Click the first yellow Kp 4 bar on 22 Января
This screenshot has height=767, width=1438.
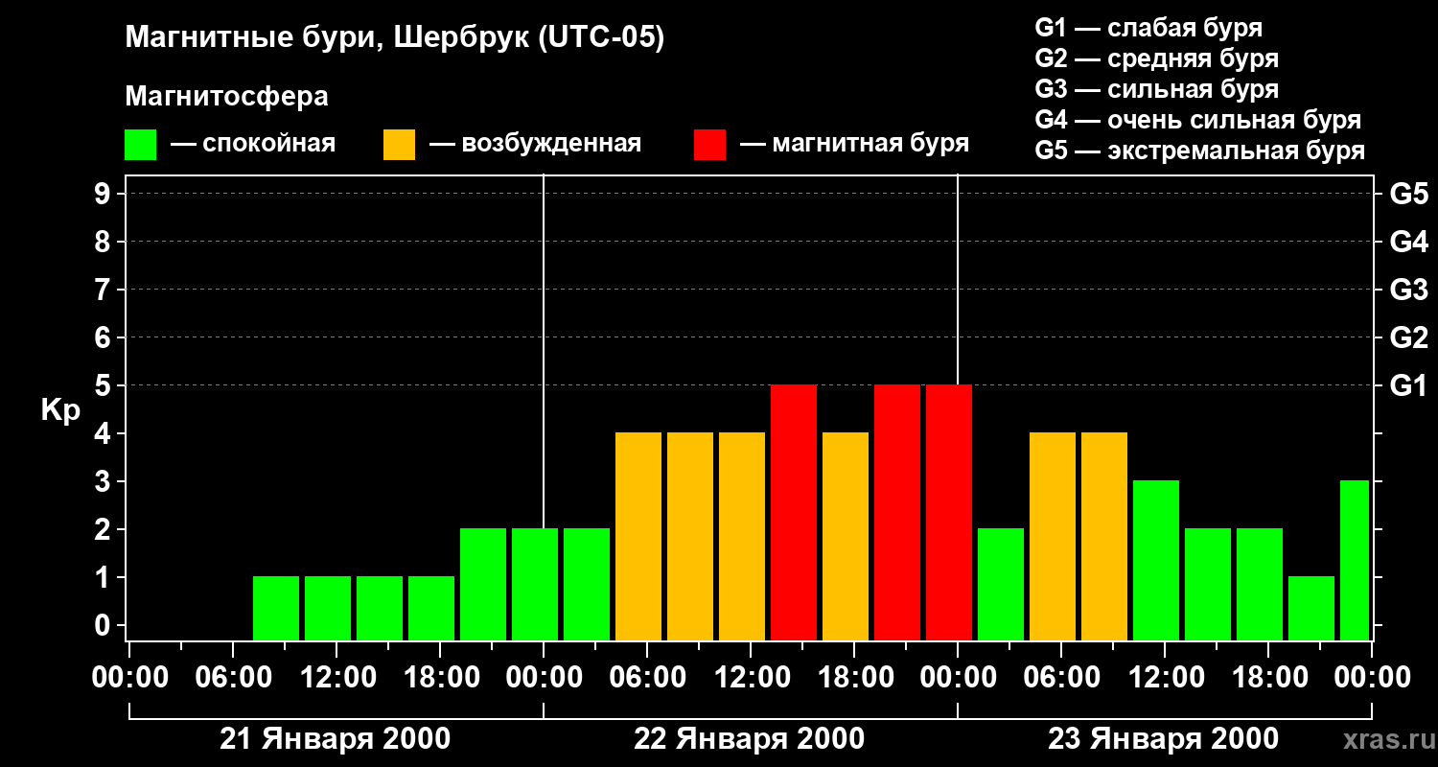point(638,536)
